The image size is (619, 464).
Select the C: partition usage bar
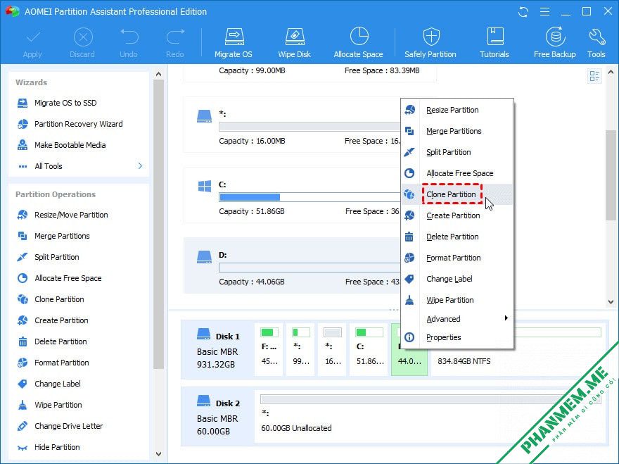[x=309, y=197]
